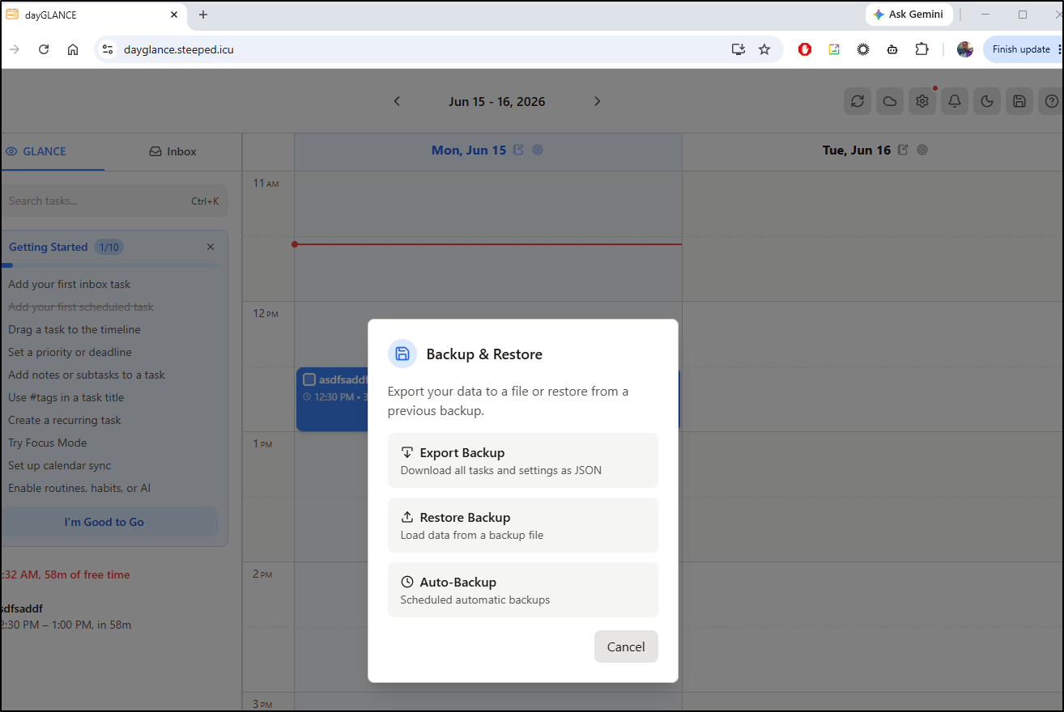Click 'Add your first inbox task'

[x=70, y=284]
